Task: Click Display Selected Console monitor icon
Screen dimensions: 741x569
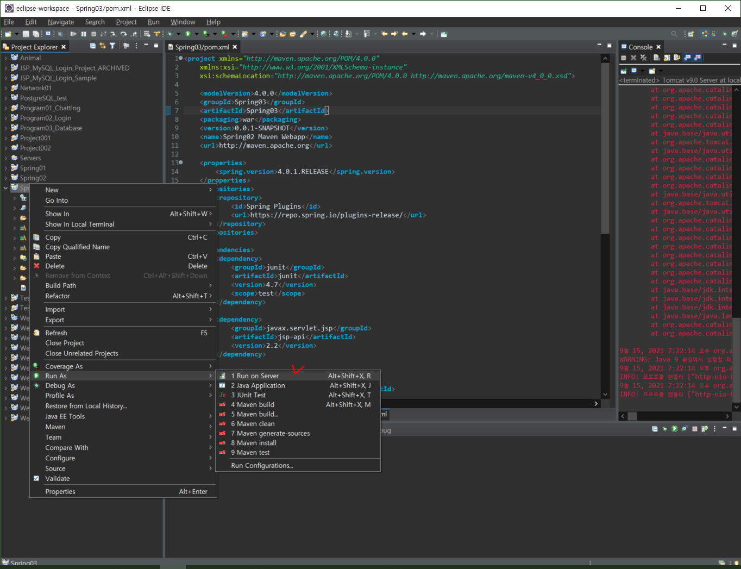Action: pos(634,71)
